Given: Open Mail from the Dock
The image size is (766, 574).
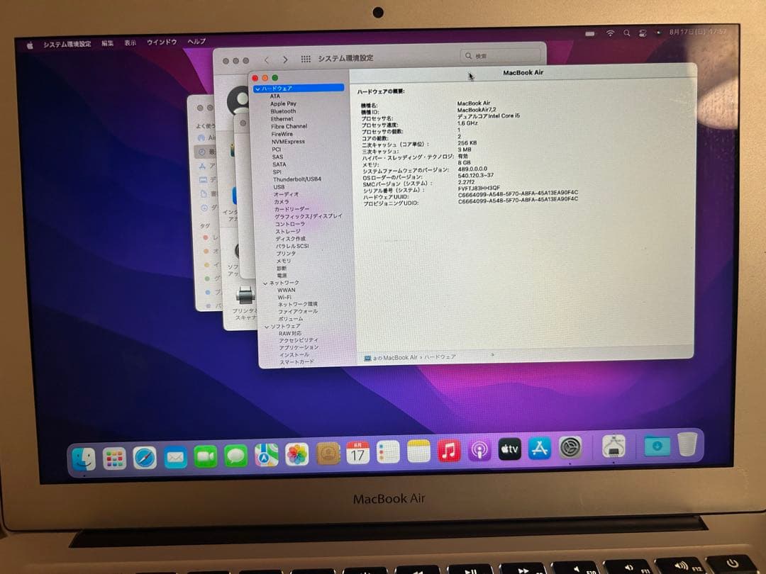Looking at the screenshot, I should tap(174, 454).
